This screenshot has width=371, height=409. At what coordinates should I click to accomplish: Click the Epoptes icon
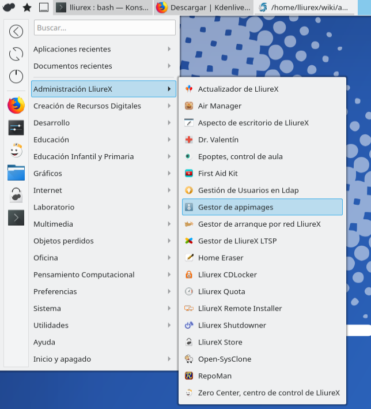coord(188,156)
